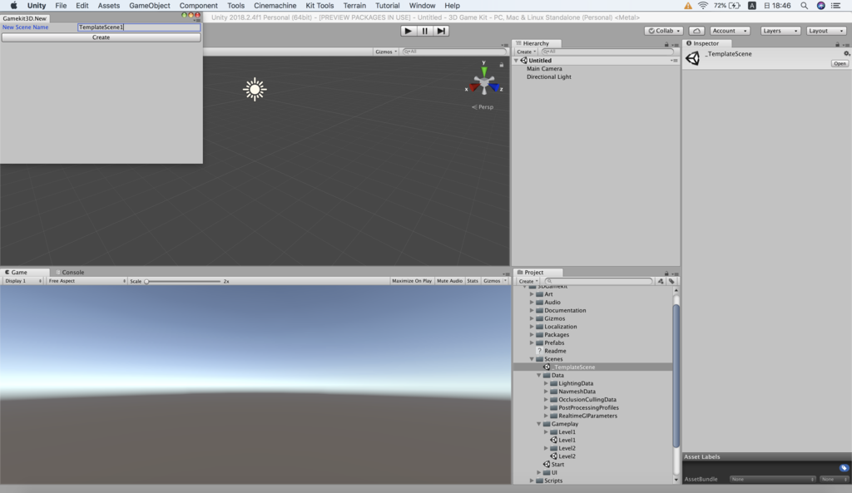This screenshot has width=852, height=493.
Task: Open the Hierarchy panel options menu icon
Action: click(675, 44)
